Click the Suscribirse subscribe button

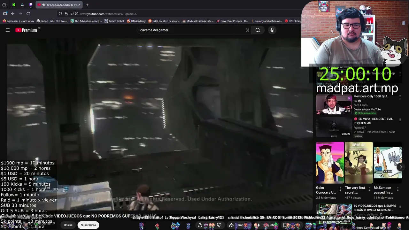click(88, 225)
